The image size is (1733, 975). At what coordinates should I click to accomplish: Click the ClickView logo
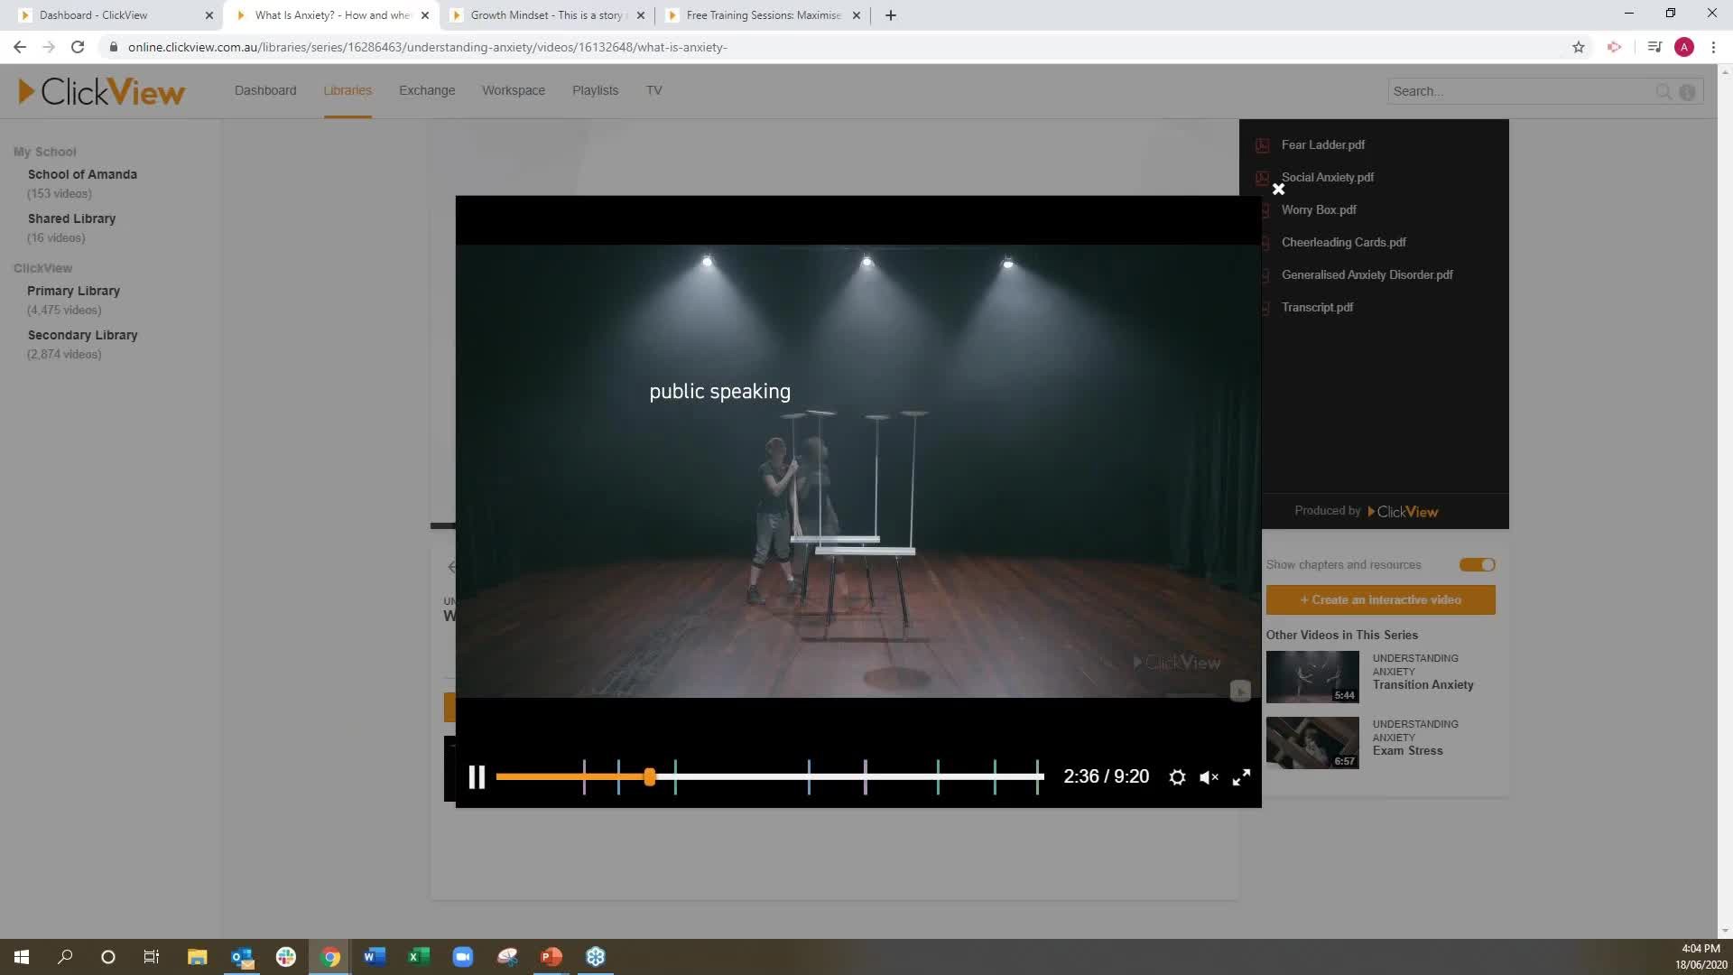pyautogui.click(x=101, y=91)
